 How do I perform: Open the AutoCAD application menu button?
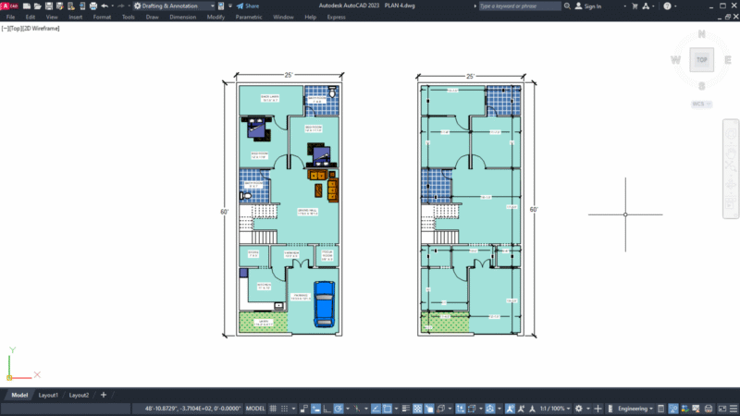(x=9, y=6)
